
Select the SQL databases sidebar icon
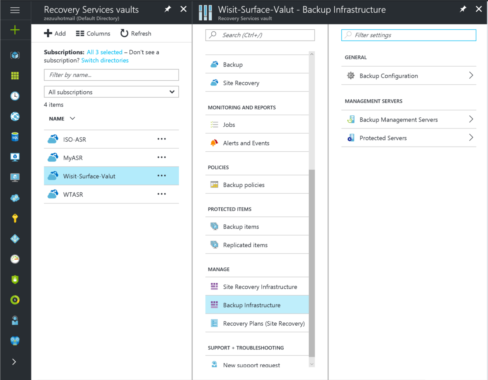[15, 137]
